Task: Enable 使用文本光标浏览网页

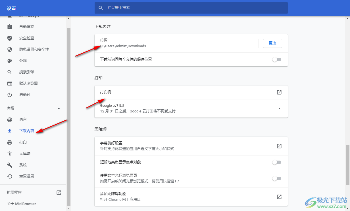Action: coord(276,178)
